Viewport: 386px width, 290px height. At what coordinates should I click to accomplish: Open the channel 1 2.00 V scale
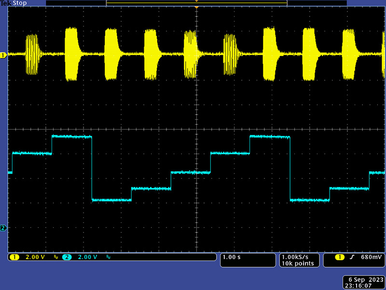point(34,257)
